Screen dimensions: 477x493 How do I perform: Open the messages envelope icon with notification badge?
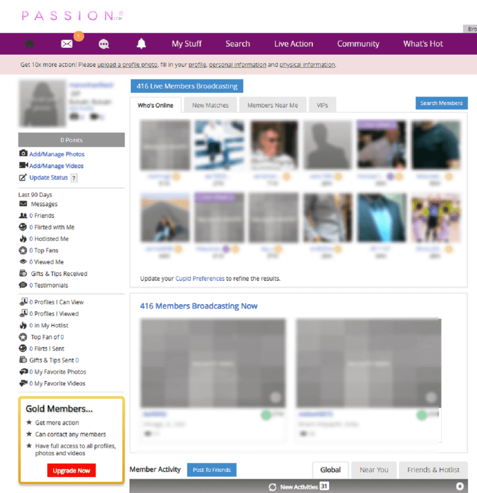coord(66,44)
